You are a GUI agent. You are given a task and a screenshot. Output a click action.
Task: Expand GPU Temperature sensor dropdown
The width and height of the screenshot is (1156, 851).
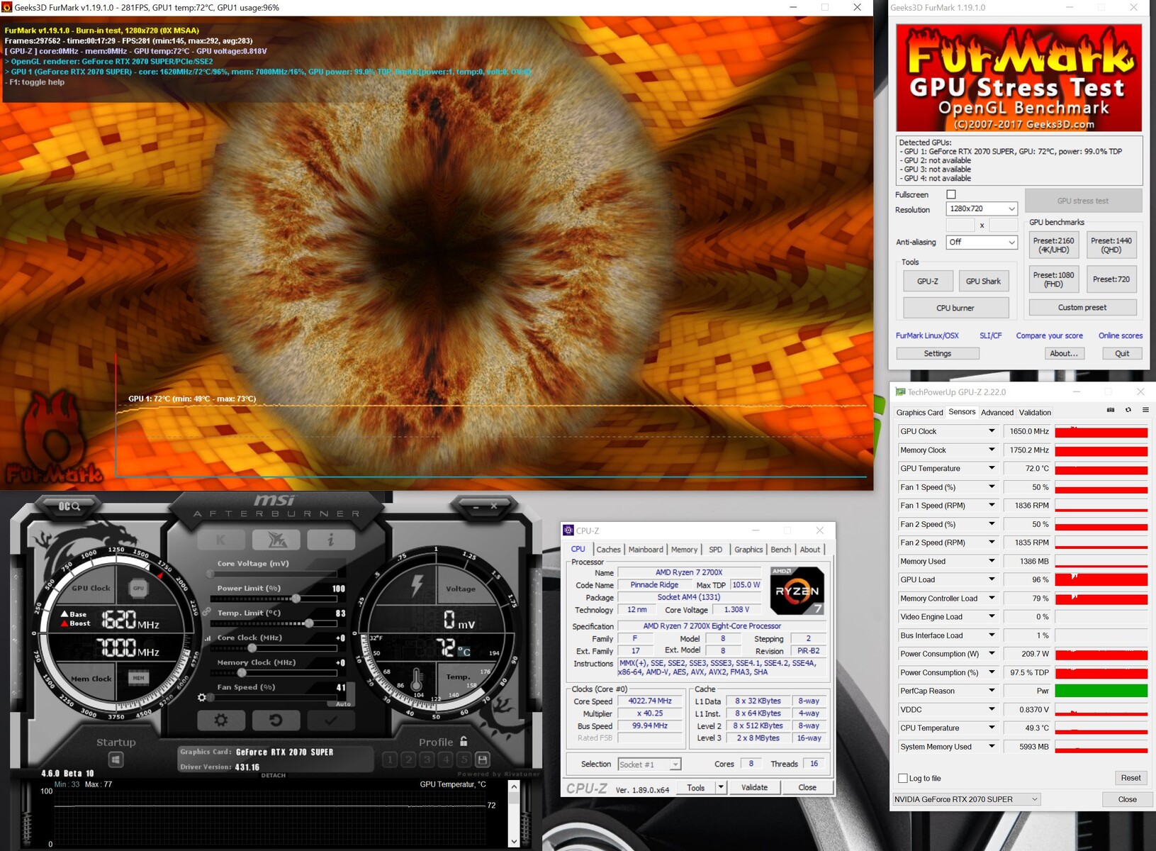(992, 468)
